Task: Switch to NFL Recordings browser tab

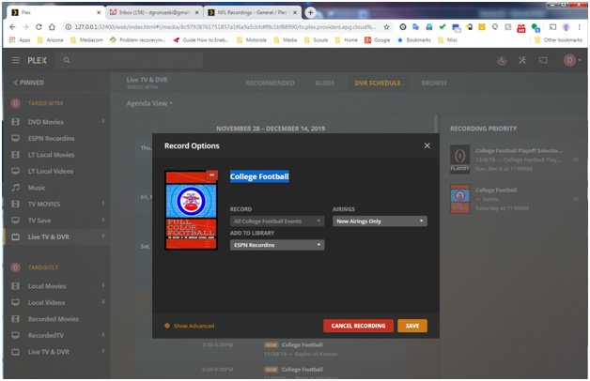Action: click(252, 12)
